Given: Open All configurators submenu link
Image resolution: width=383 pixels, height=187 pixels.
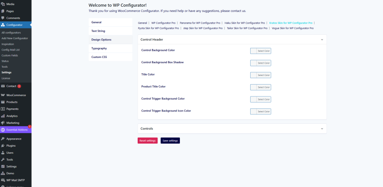Looking at the screenshot, I should pyautogui.click(x=11, y=33).
